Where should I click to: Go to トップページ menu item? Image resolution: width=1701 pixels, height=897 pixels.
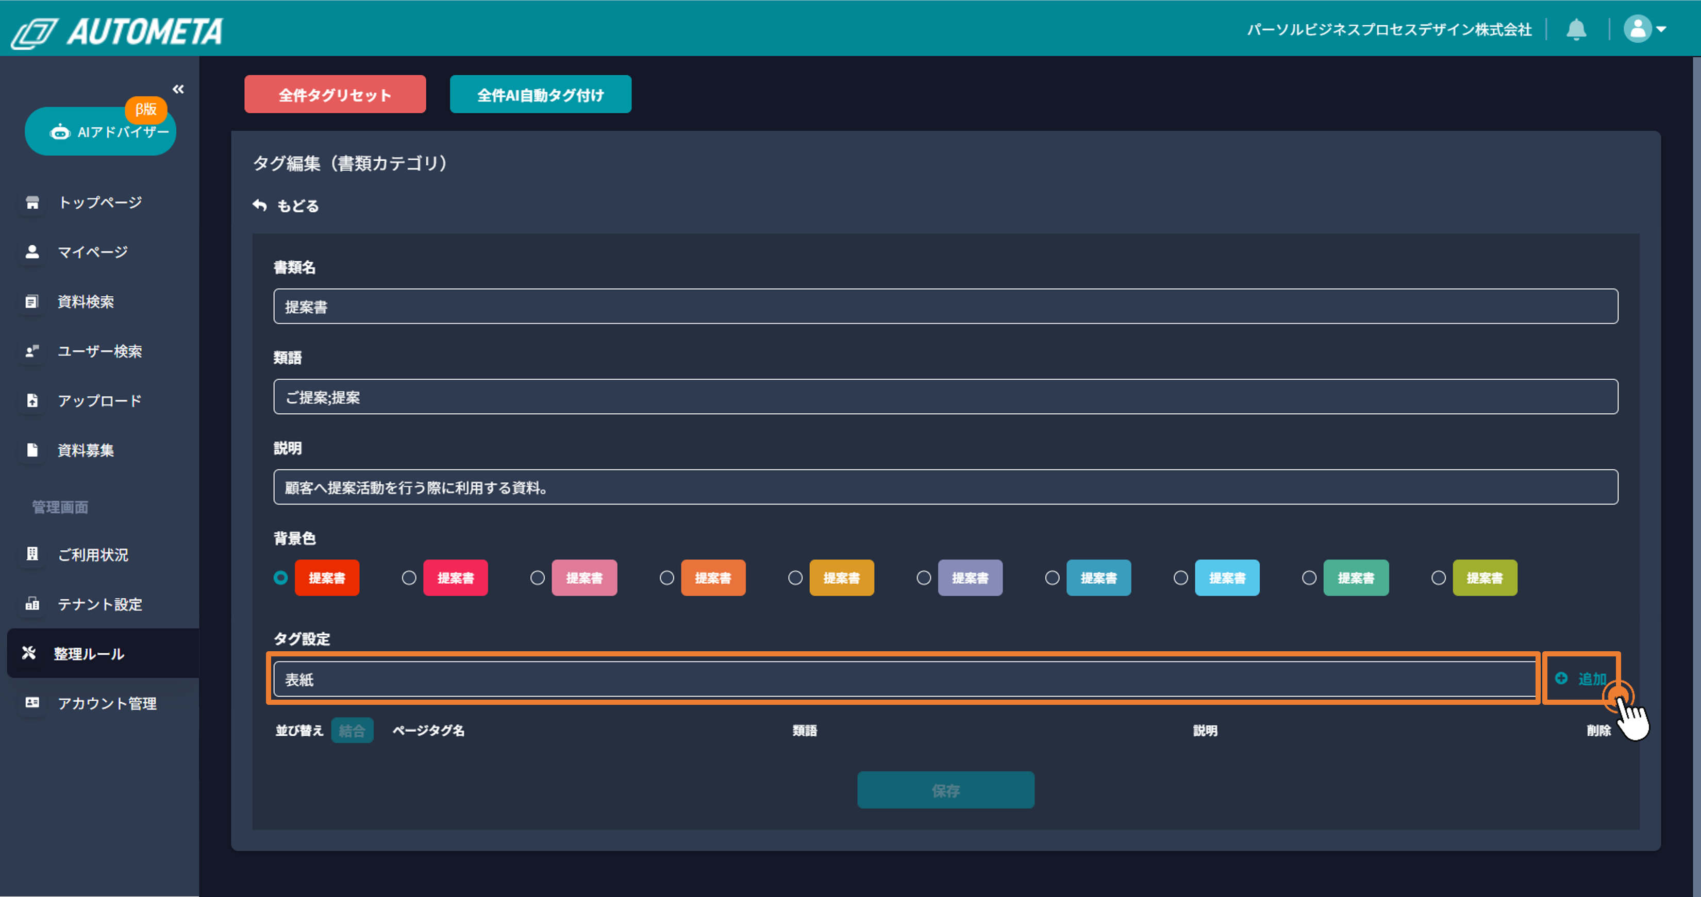click(x=99, y=202)
